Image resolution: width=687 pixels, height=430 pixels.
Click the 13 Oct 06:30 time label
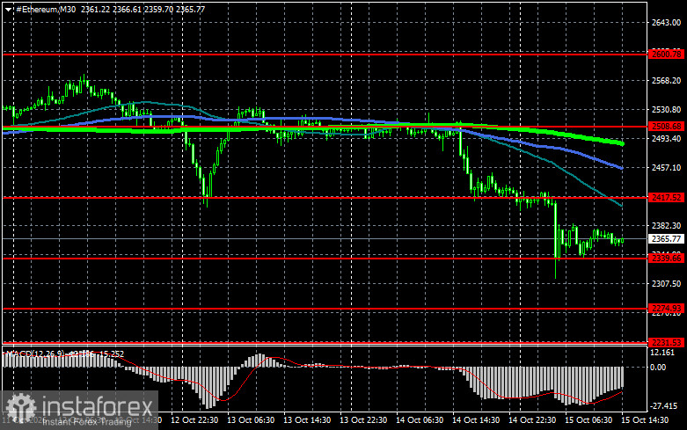(x=251, y=420)
